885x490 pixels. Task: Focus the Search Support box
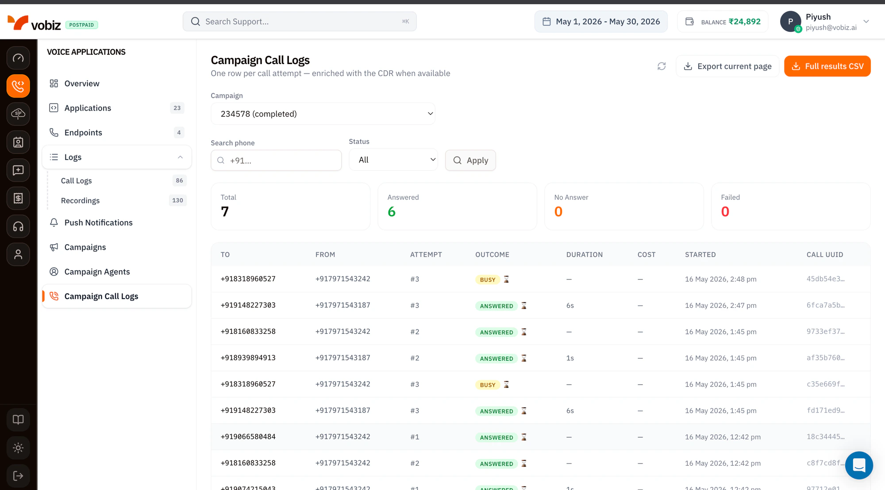(300, 21)
